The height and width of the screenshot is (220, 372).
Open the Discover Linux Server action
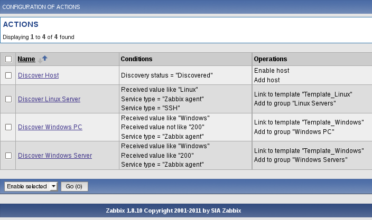tap(49, 99)
